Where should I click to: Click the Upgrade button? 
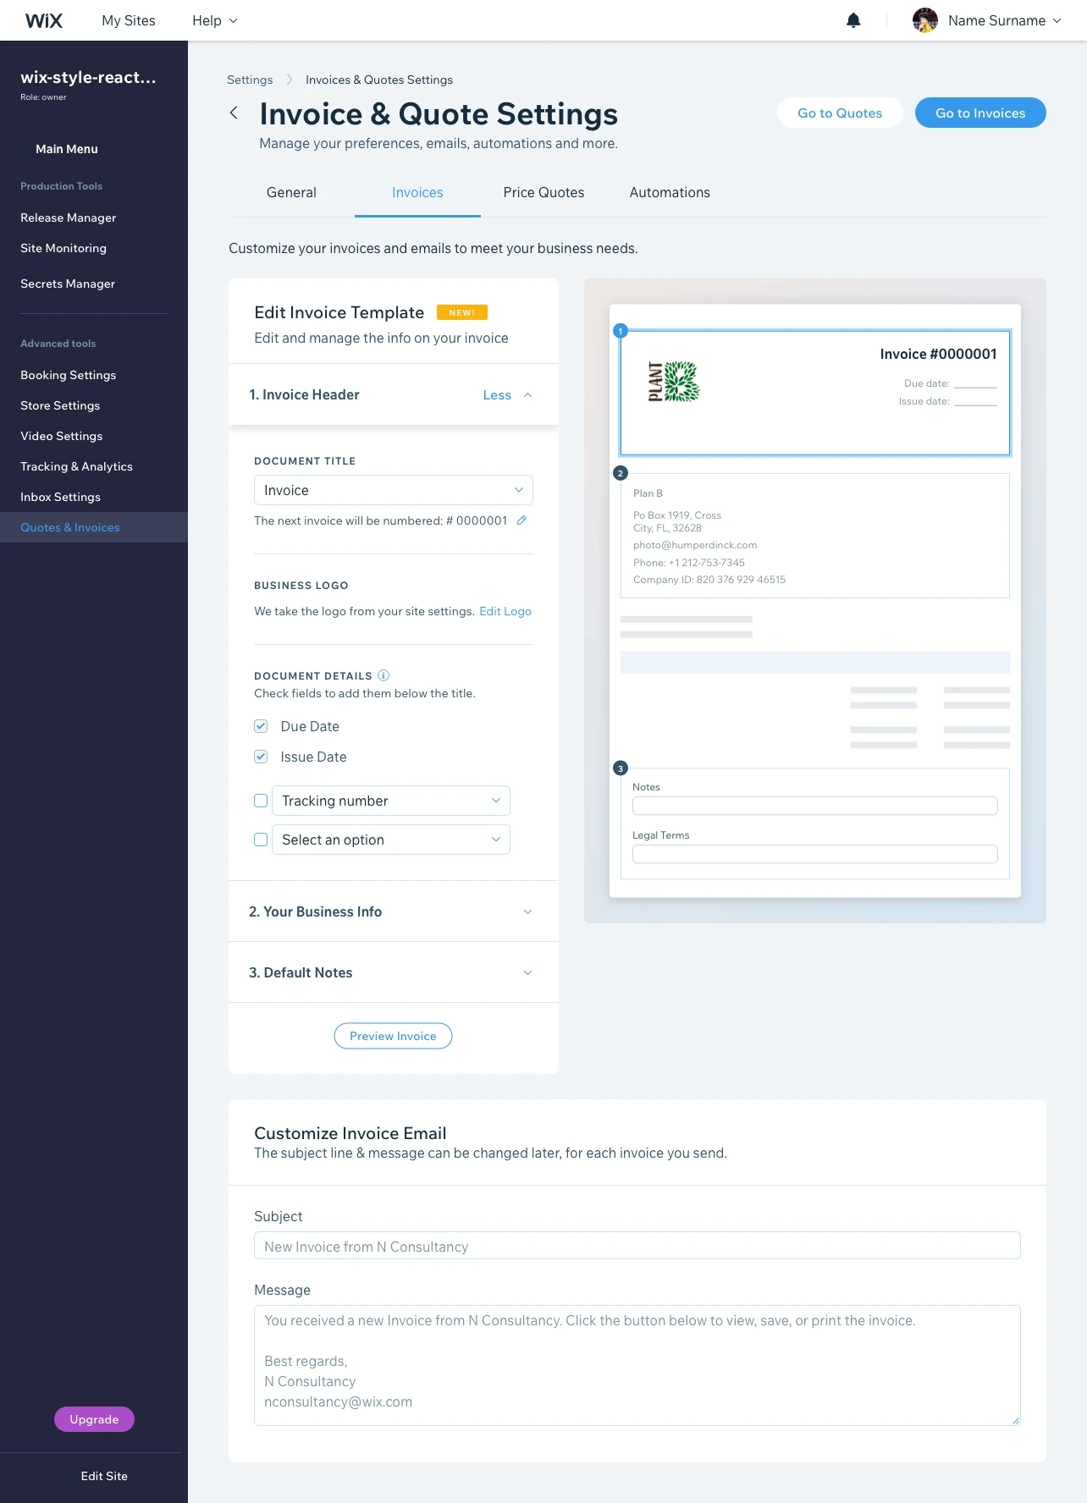tap(94, 1419)
